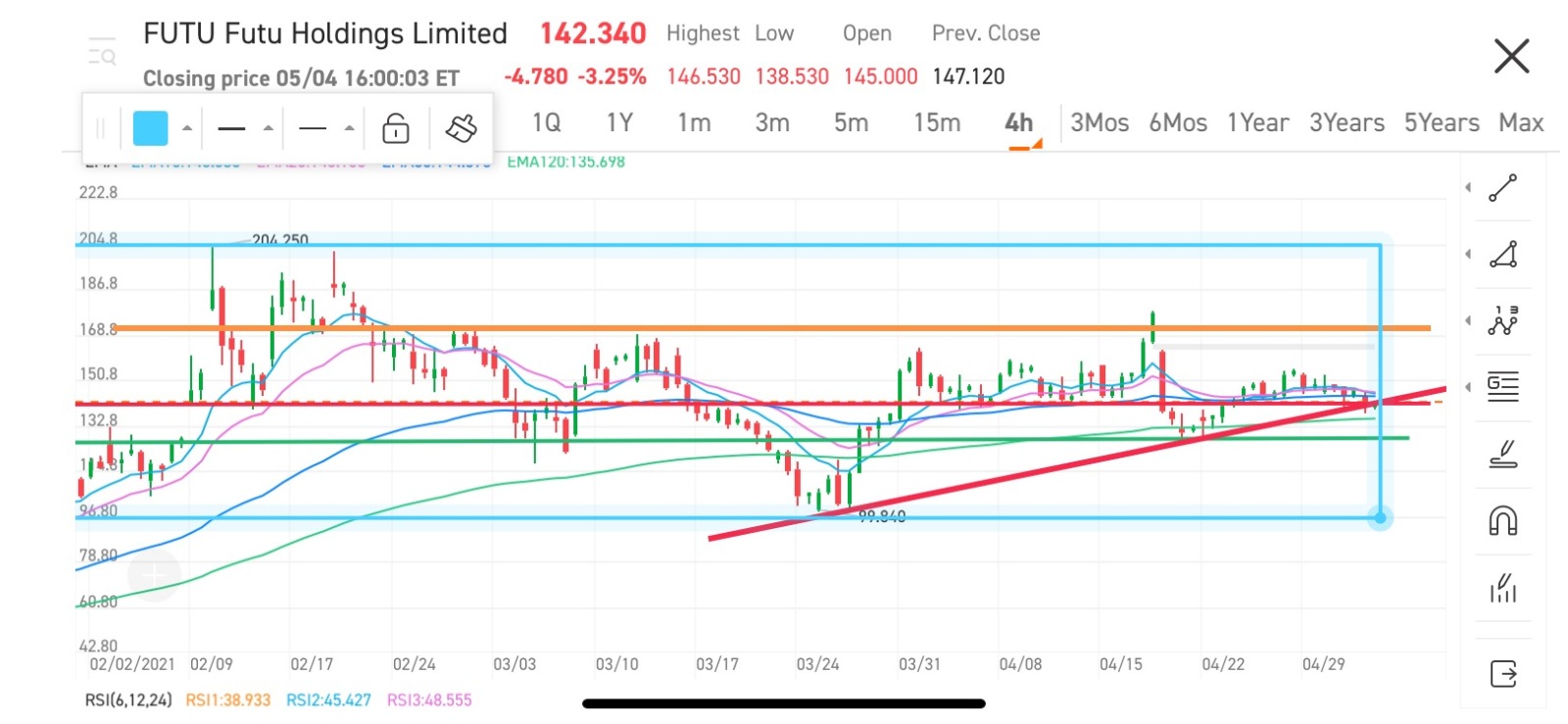Image resolution: width=1568 pixels, height=724 pixels.
Task: Click the -3.25% change value
Action: click(612, 76)
